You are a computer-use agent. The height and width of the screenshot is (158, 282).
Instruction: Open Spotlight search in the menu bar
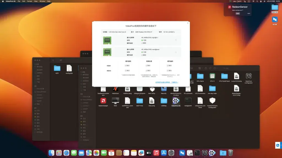click(257, 1)
